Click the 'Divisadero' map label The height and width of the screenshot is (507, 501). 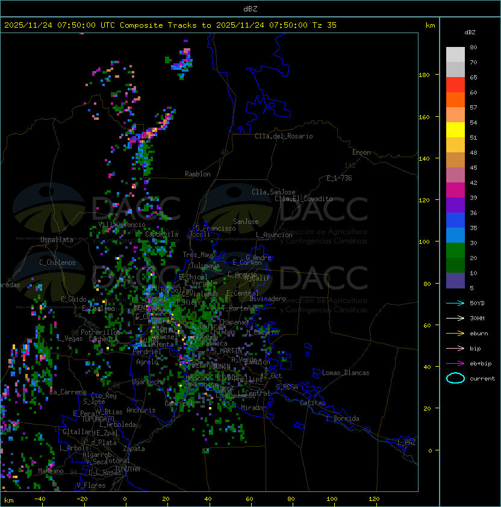267,299
